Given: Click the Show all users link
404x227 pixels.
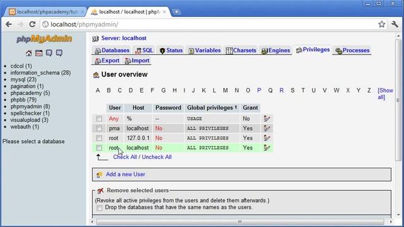Looking at the screenshot, I should (385, 94).
